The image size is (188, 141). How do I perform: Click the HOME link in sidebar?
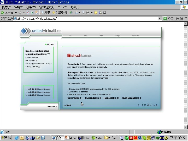50,44
